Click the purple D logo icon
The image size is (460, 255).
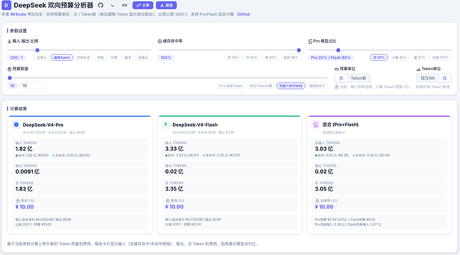click(6, 5)
